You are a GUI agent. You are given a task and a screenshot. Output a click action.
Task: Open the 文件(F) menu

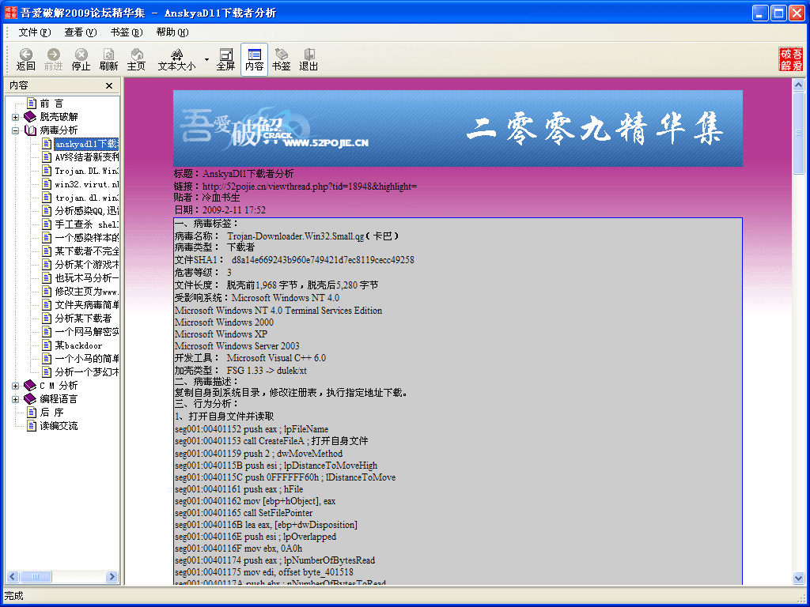35,32
